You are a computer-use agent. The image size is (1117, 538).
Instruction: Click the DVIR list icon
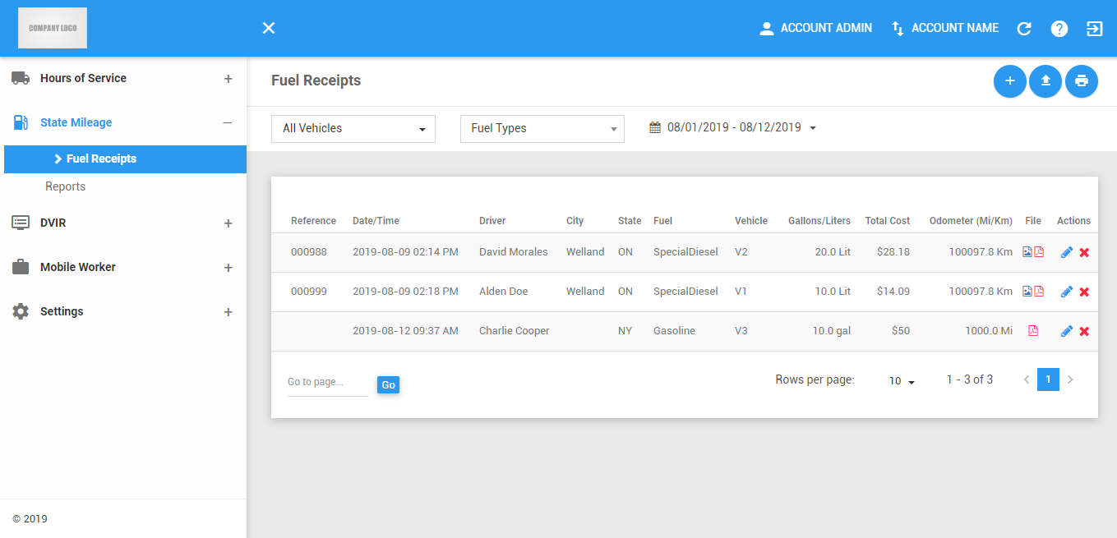[x=21, y=223]
